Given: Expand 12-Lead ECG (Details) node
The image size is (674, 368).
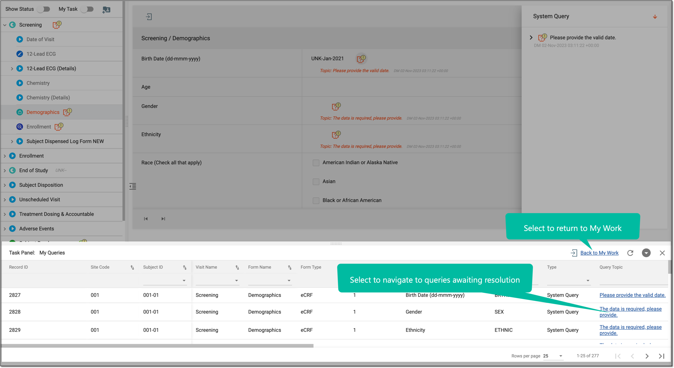Looking at the screenshot, I should (12, 68).
